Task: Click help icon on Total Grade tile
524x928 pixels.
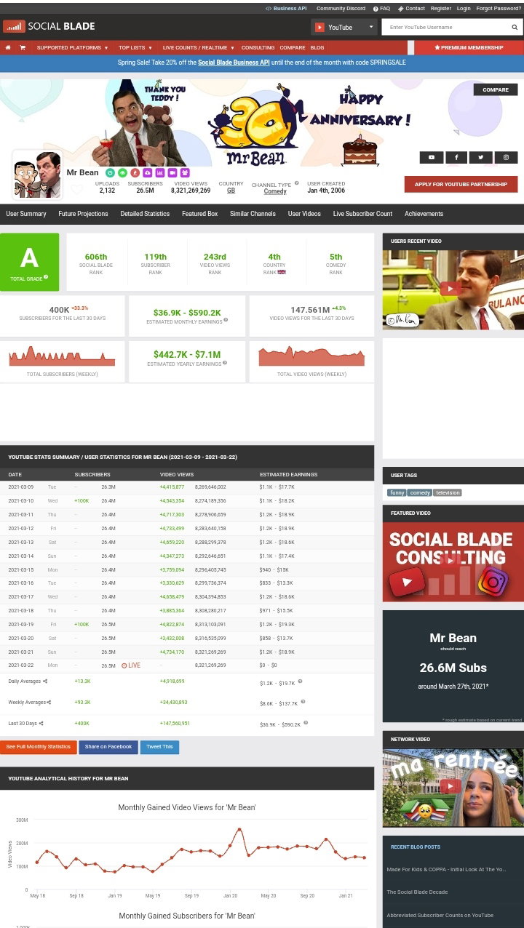Action: point(46,276)
